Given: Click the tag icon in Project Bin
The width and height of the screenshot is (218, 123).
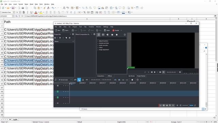Looking at the screenshot, I should [x=66, y=38].
